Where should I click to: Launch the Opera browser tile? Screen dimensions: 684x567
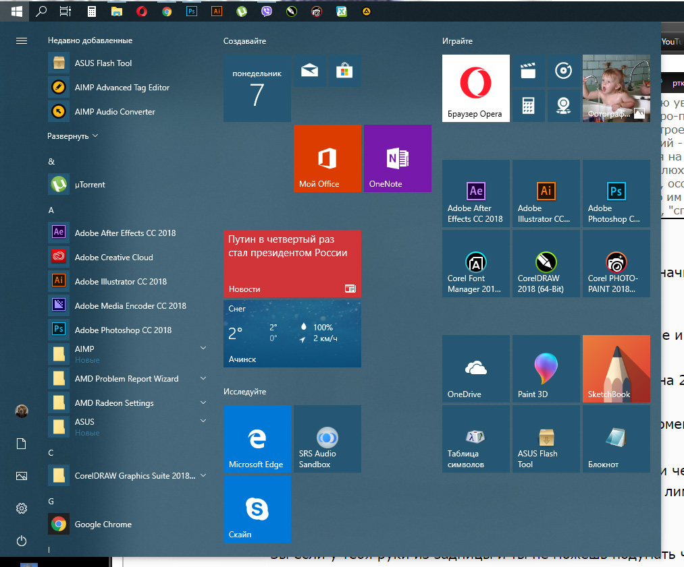pyautogui.click(x=475, y=88)
